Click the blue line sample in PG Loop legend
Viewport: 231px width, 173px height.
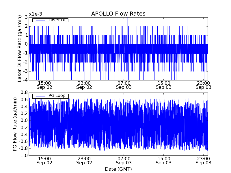pyautogui.click(x=40, y=96)
